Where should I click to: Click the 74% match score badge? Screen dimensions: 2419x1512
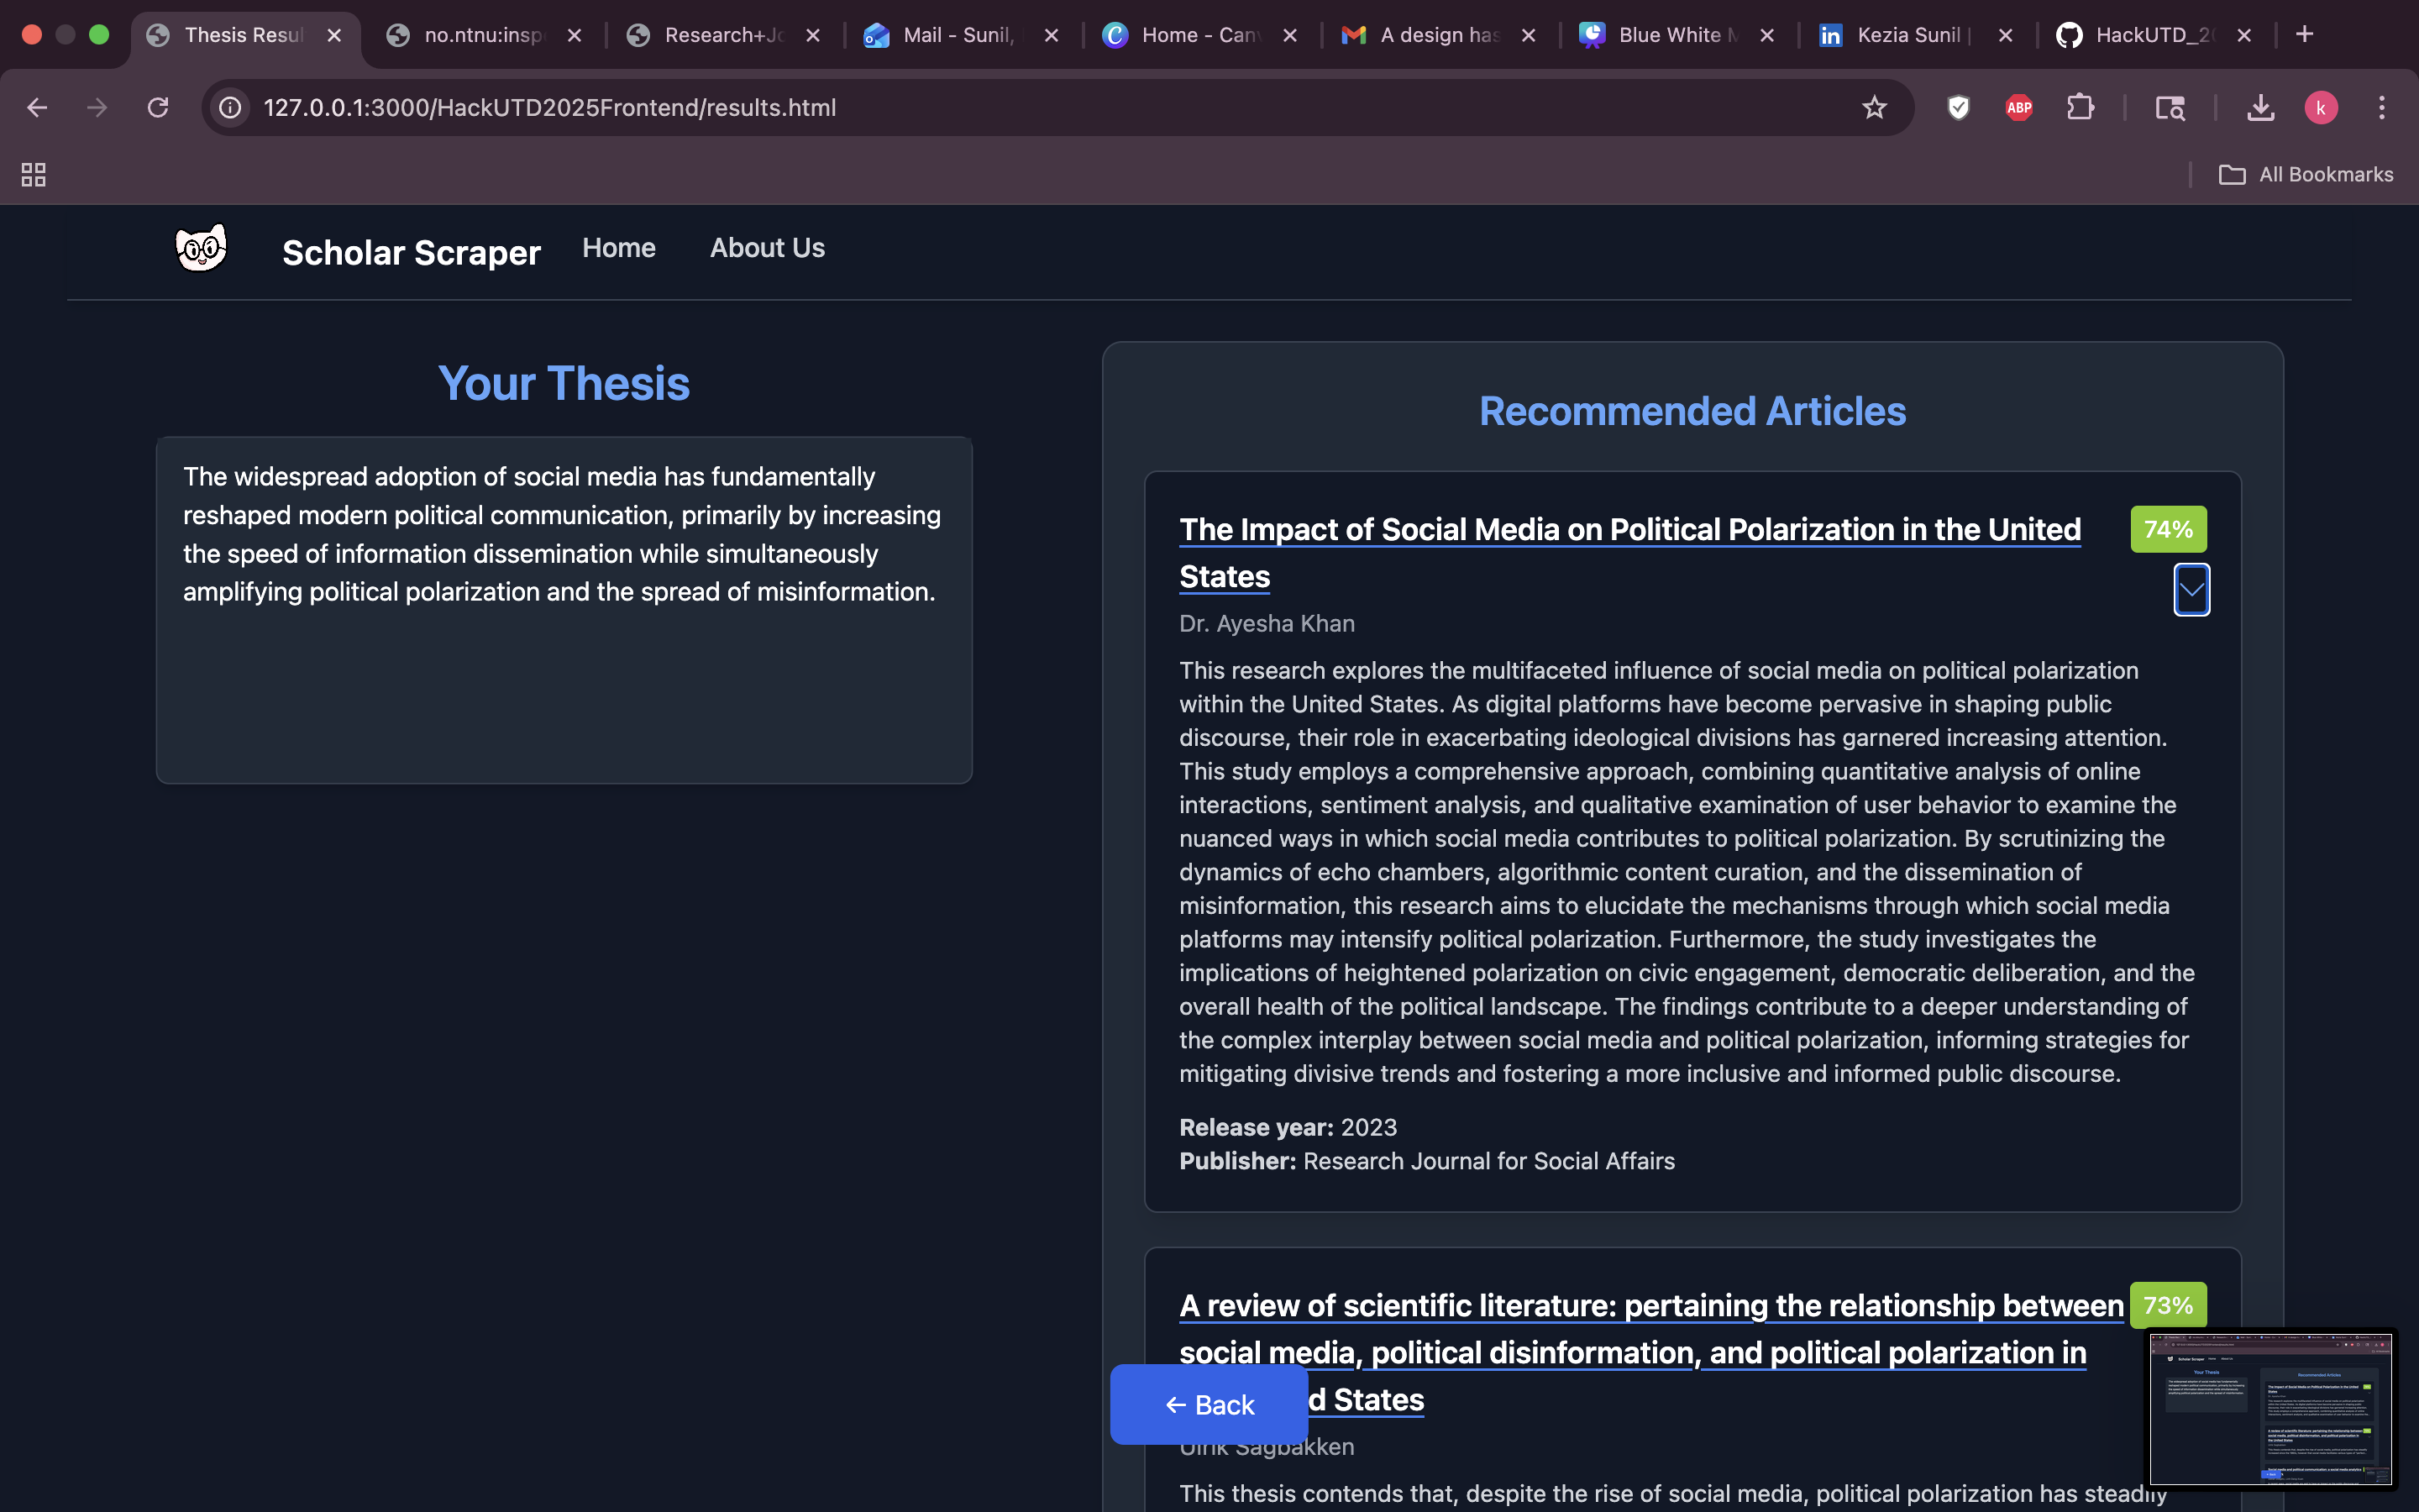[x=2168, y=529]
